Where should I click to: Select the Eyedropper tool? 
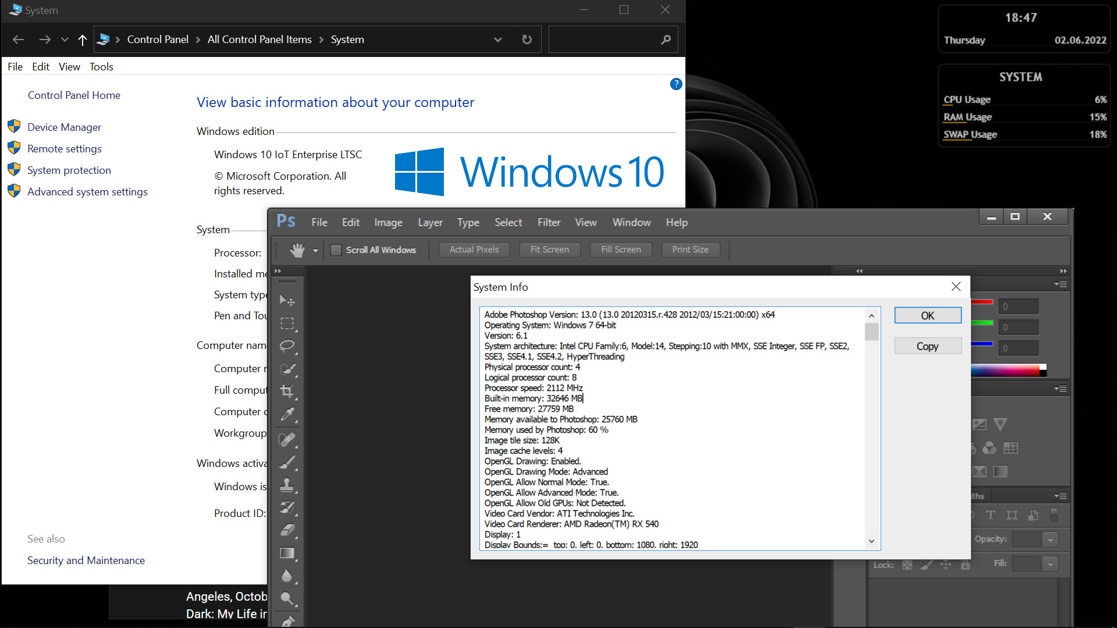[287, 414]
